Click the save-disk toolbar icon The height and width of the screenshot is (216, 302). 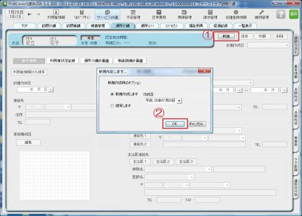tap(82, 15)
